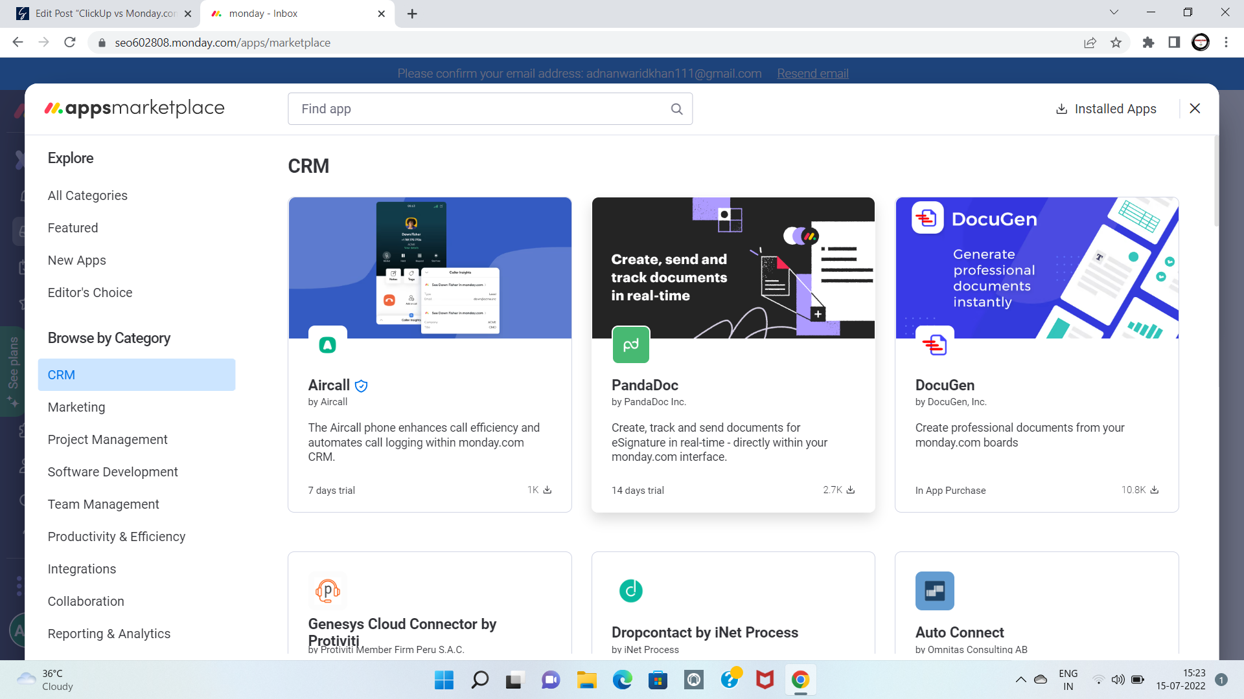Click the Resend email link
Screen dimensions: 1244x699
(x=812, y=73)
